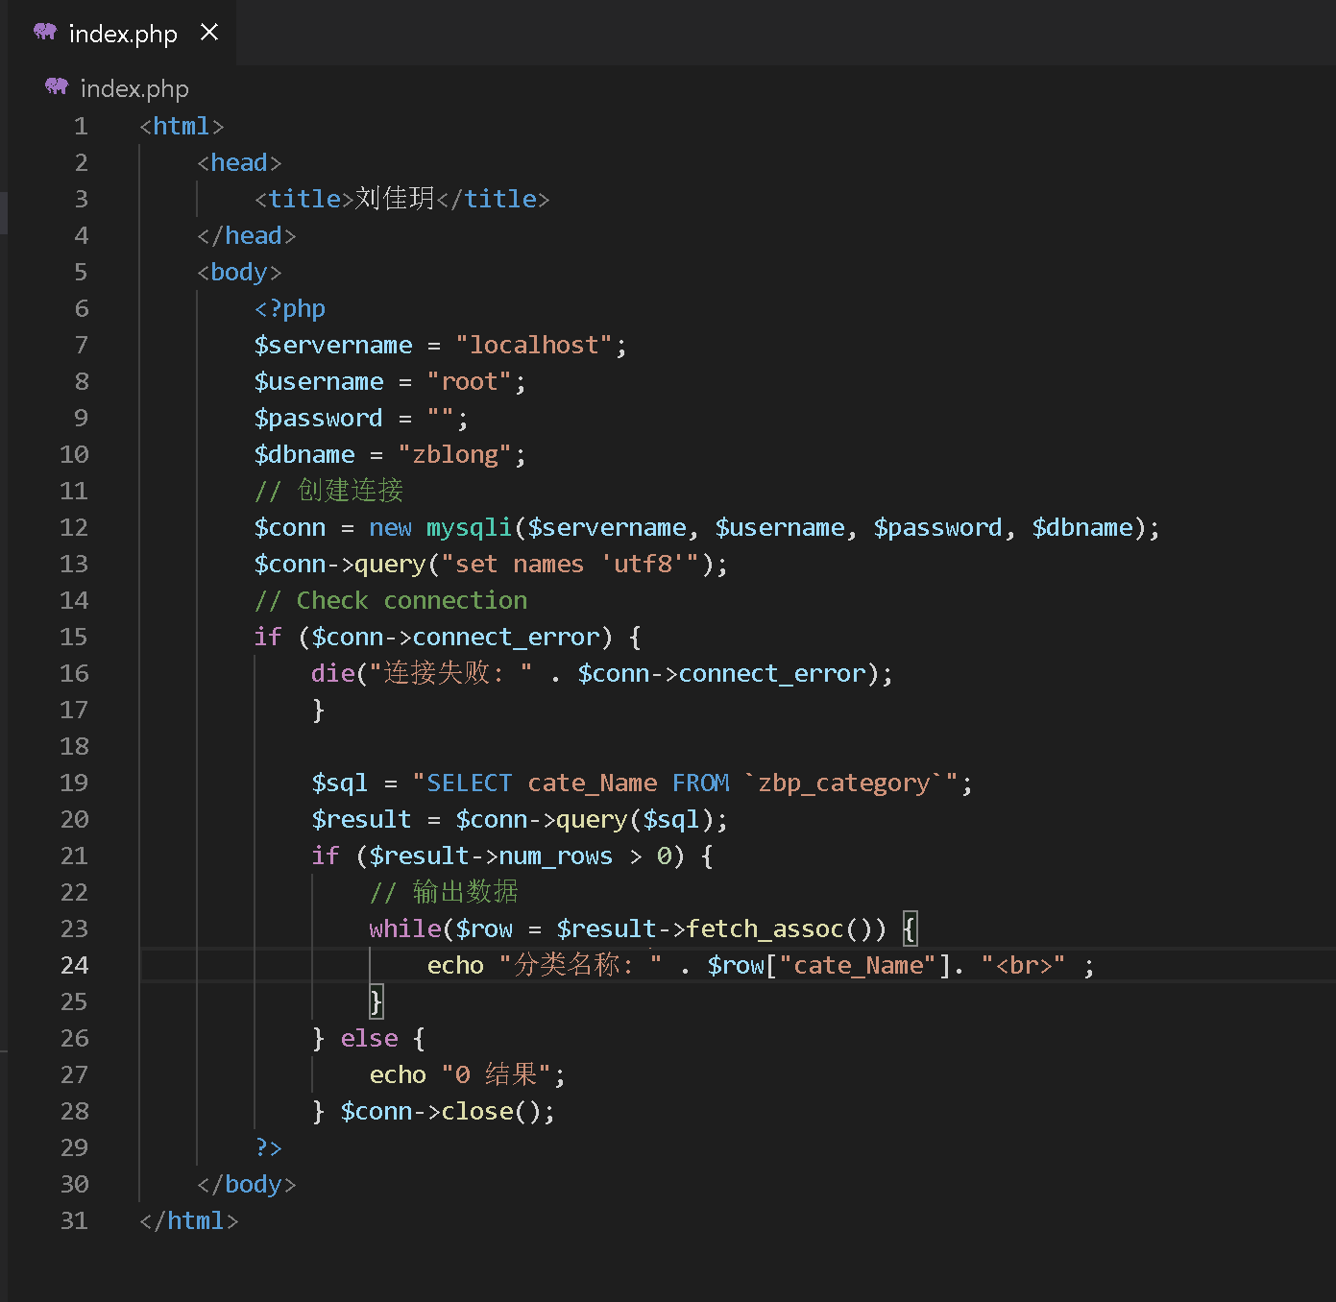Click line number 29 in the gutter

click(74, 1147)
